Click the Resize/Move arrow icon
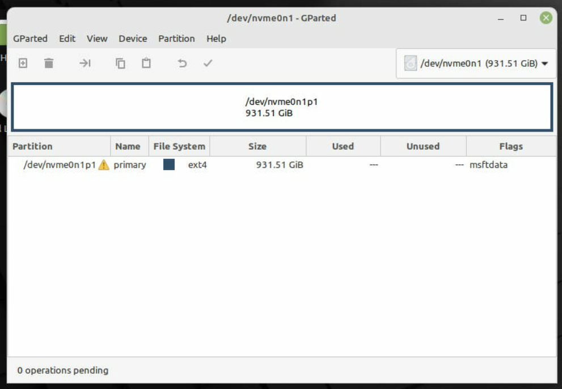 click(x=85, y=63)
